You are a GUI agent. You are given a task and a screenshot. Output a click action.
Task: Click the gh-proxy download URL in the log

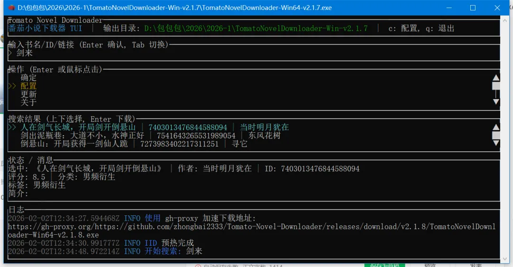(252, 231)
